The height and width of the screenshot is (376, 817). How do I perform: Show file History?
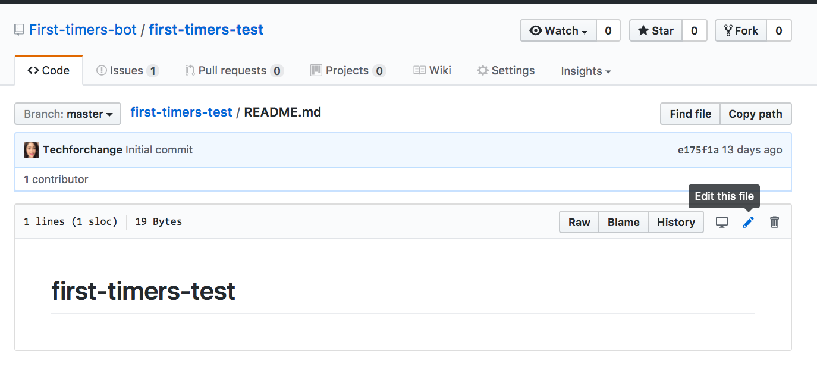pos(676,222)
